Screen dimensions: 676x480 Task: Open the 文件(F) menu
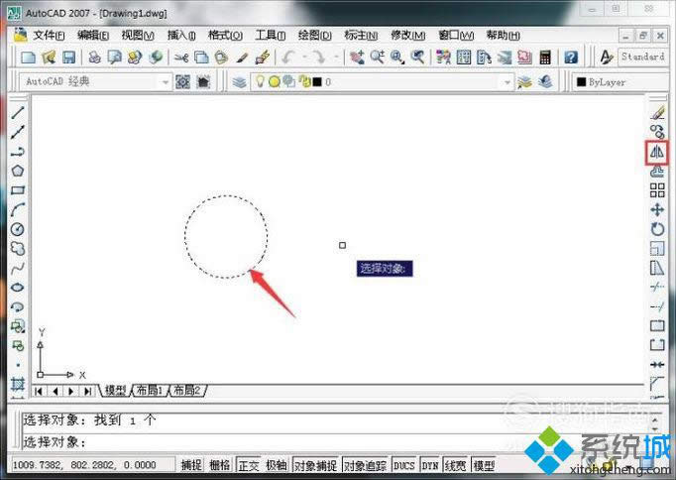click(49, 35)
